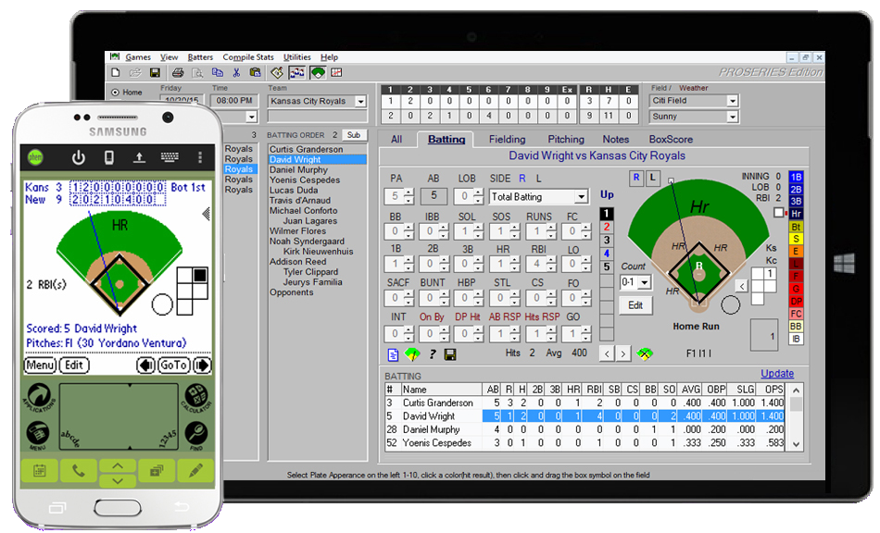Click the green baseball field toolbar icon

coord(318,72)
